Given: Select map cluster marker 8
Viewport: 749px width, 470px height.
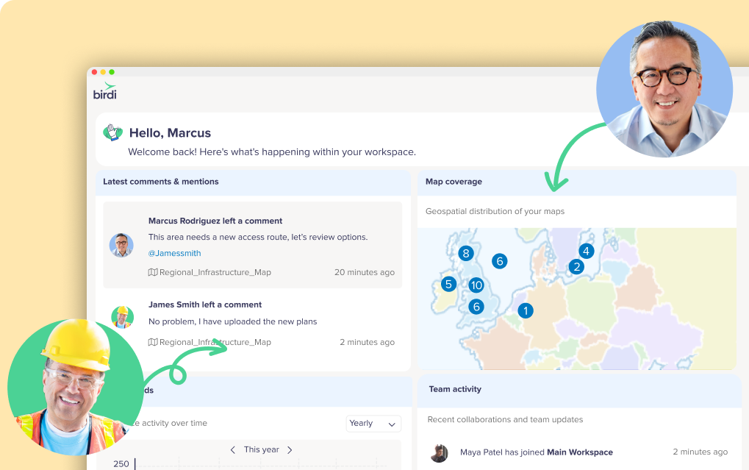Looking at the screenshot, I should (x=466, y=253).
